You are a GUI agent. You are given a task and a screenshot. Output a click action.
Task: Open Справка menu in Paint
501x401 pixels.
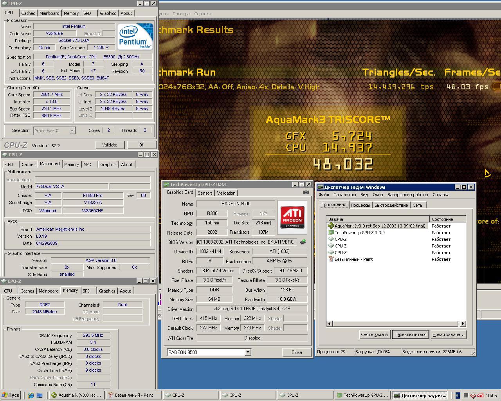coord(203,14)
